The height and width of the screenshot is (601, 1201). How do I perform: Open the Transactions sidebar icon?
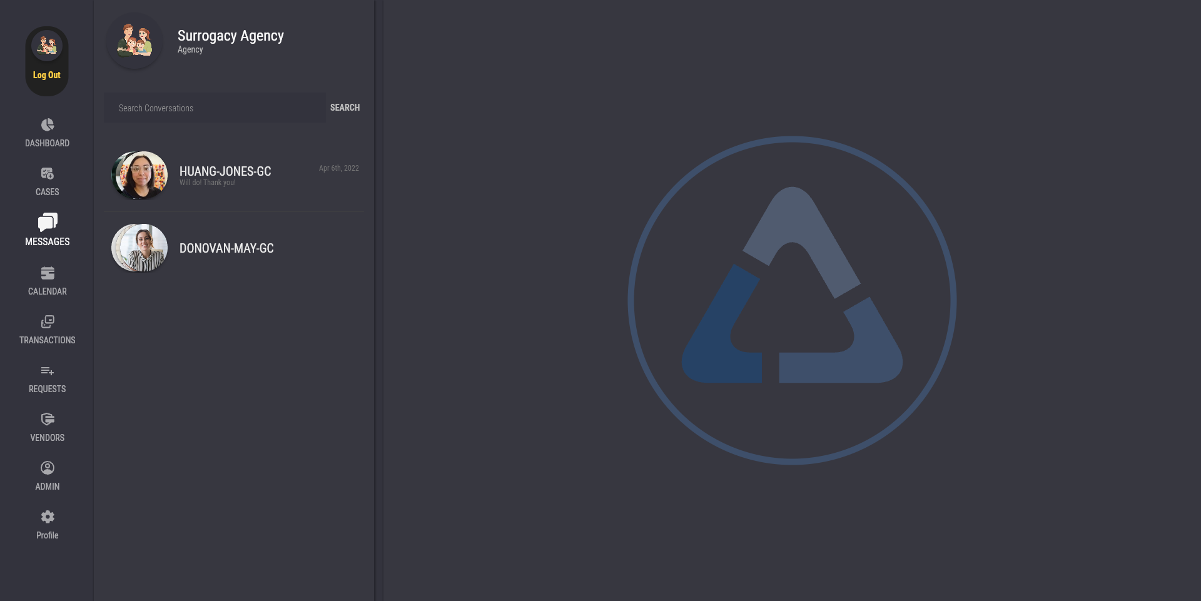(x=48, y=322)
